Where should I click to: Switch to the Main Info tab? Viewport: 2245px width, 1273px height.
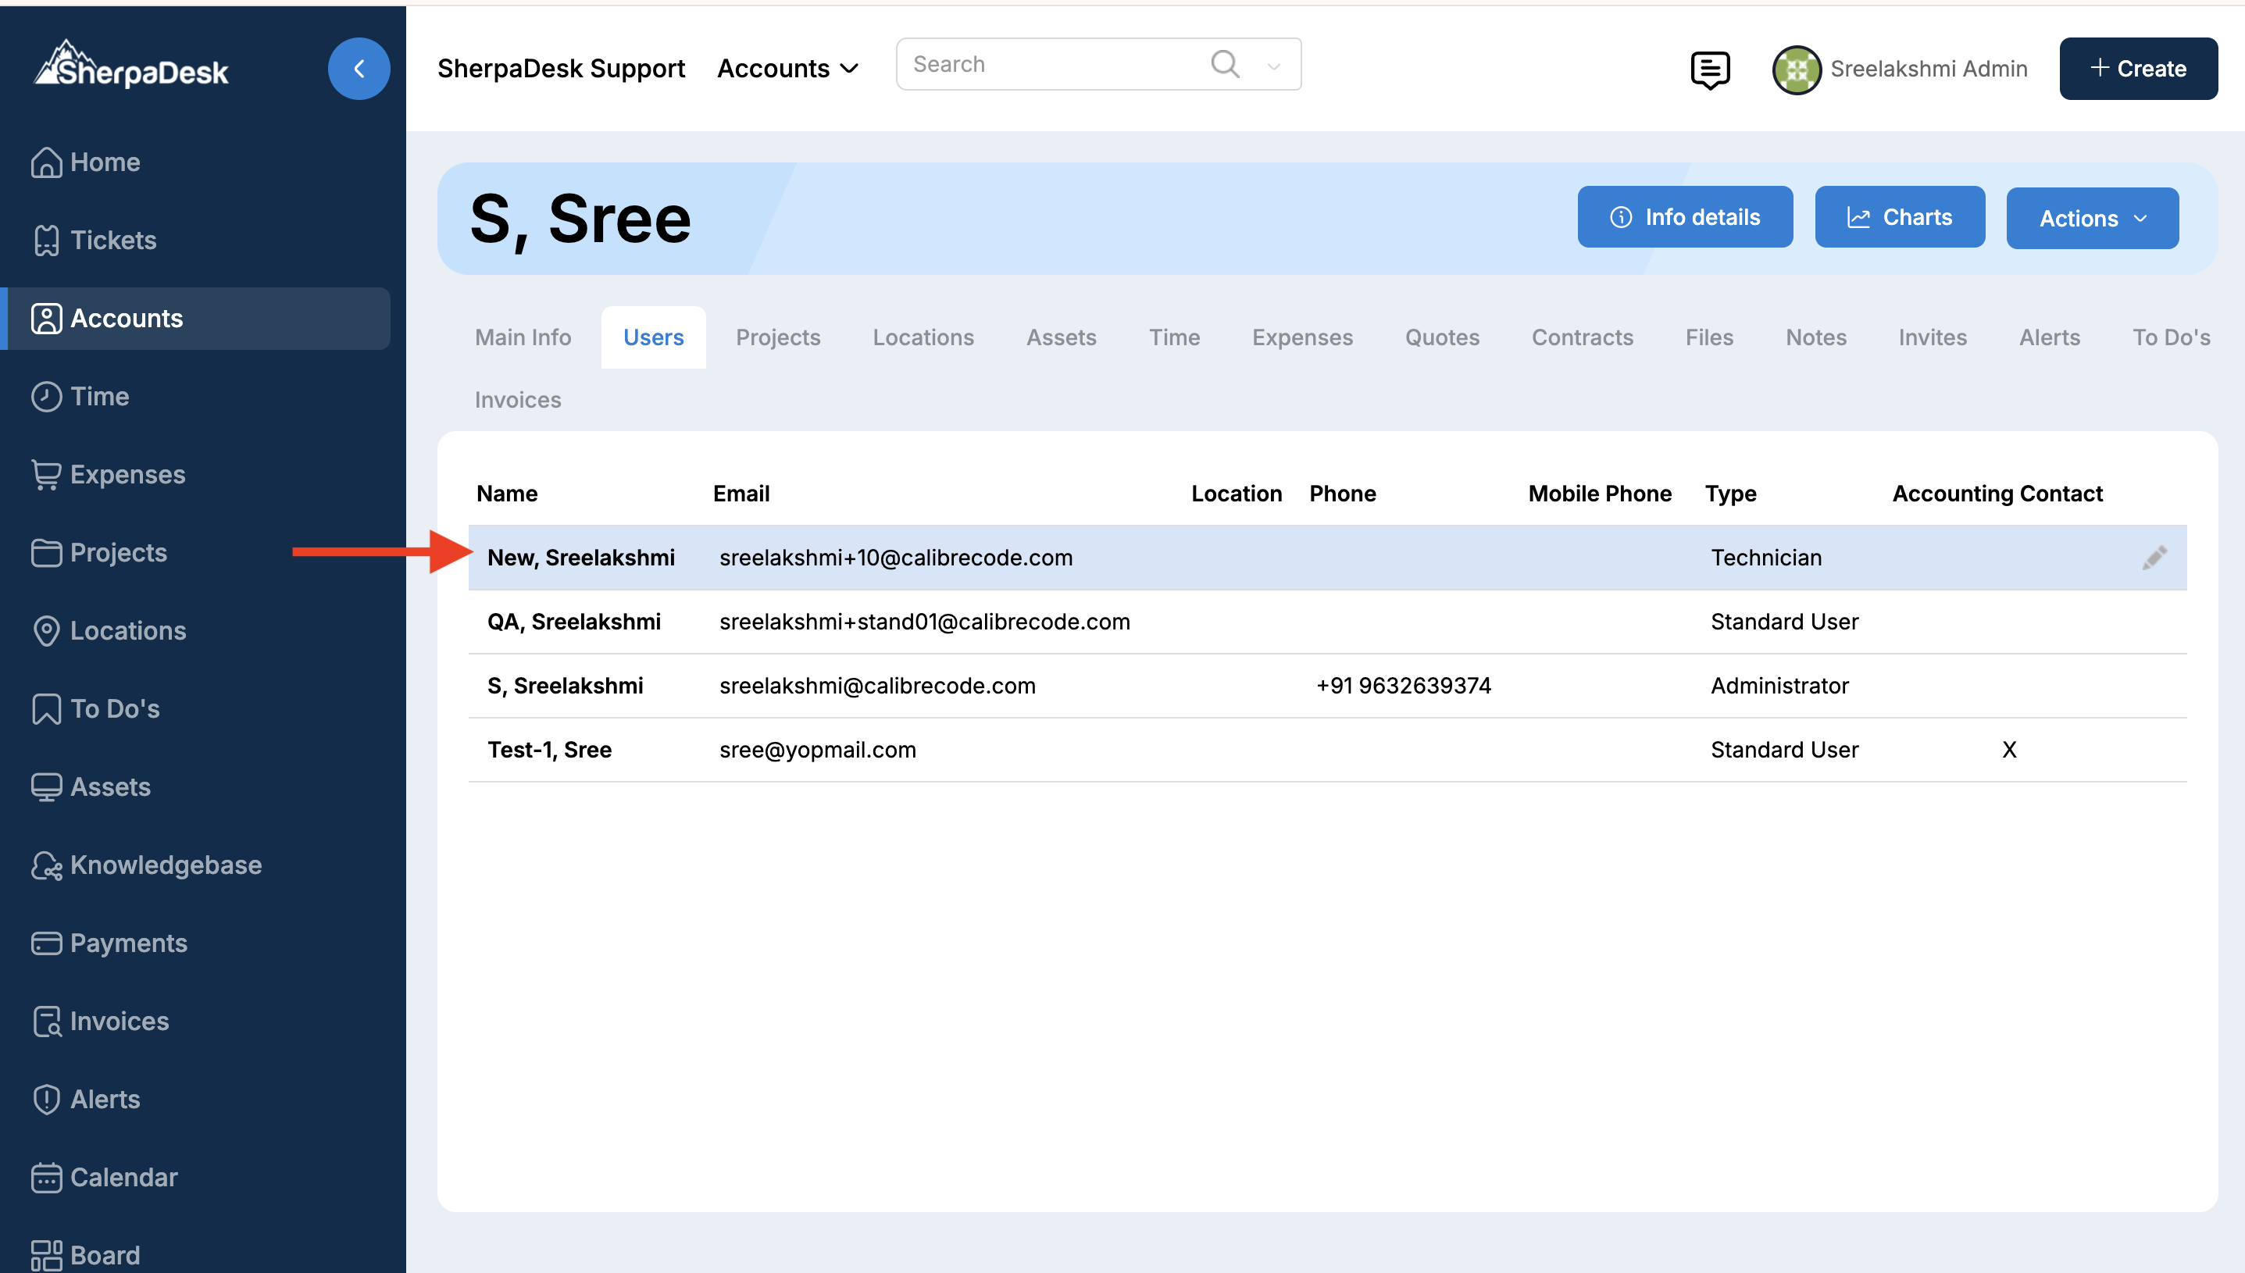[x=523, y=337]
